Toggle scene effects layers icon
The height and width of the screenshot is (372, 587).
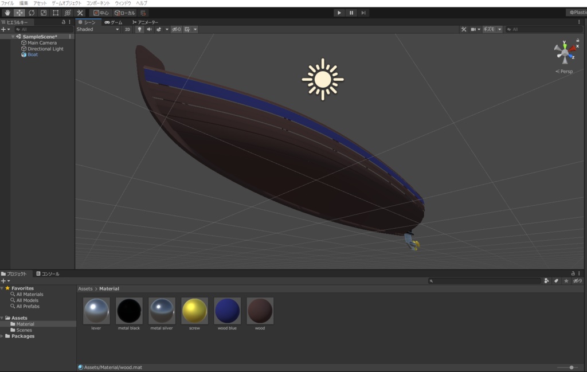click(159, 29)
